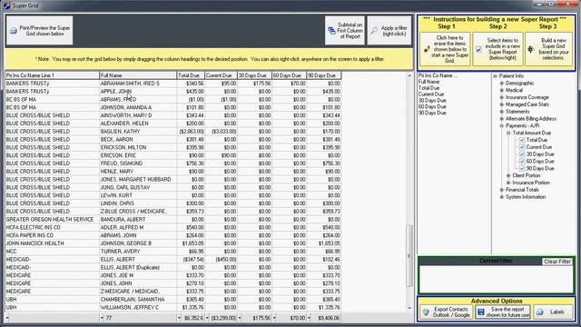Image resolution: width=581 pixels, height=327 pixels.
Task: Select 'Total Due' in the selected items list
Action: tap(428, 88)
